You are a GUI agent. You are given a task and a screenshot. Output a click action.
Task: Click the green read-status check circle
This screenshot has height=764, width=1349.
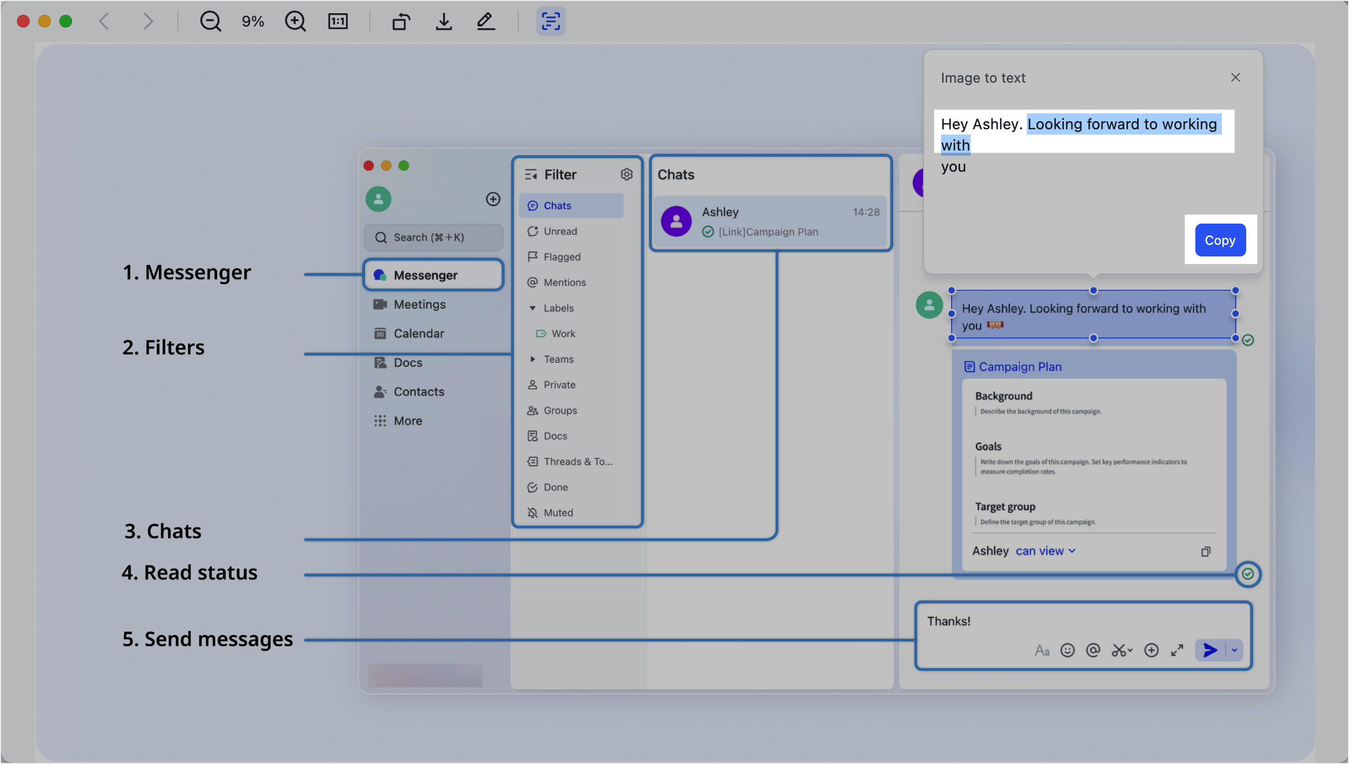1248,574
